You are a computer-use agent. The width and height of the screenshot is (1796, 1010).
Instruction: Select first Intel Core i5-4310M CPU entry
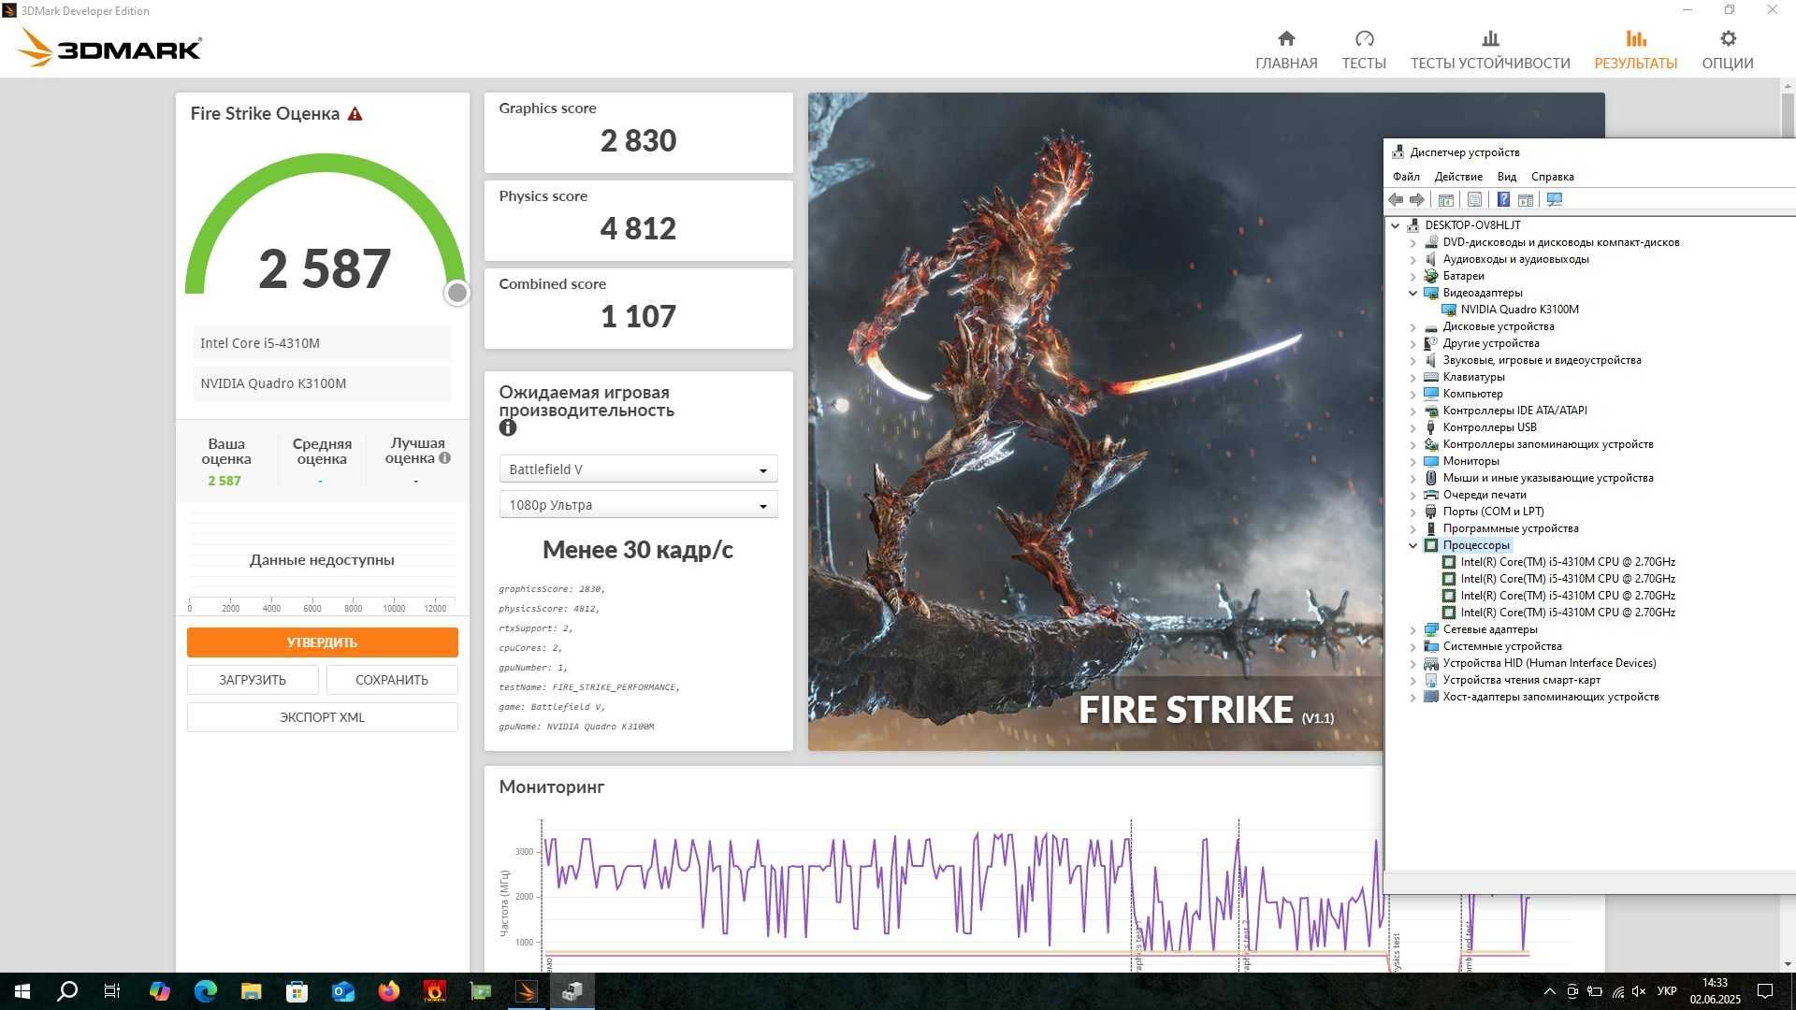(x=1568, y=562)
